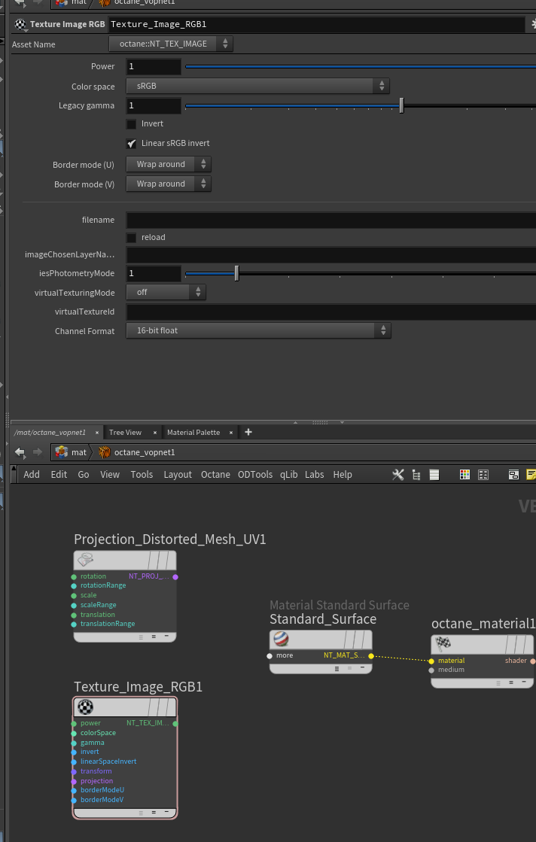
Task: Click the Legacy gamma value field
Action: tap(154, 106)
